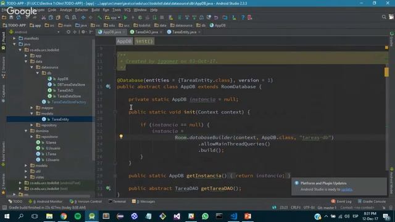The image size is (395, 222).
Task: Collapse the db folder
Action: click(x=38, y=73)
